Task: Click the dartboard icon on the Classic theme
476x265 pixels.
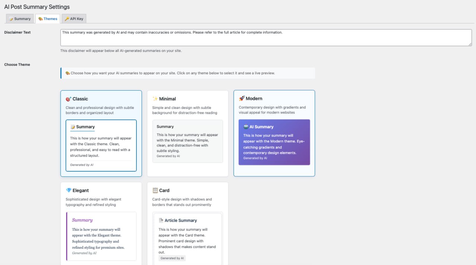Action: pyautogui.click(x=68, y=99)
